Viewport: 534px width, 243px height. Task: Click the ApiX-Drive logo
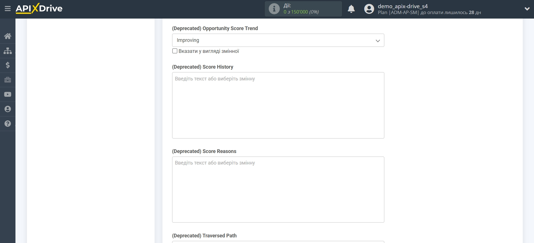pyautogui.click(x=39, y=8)
